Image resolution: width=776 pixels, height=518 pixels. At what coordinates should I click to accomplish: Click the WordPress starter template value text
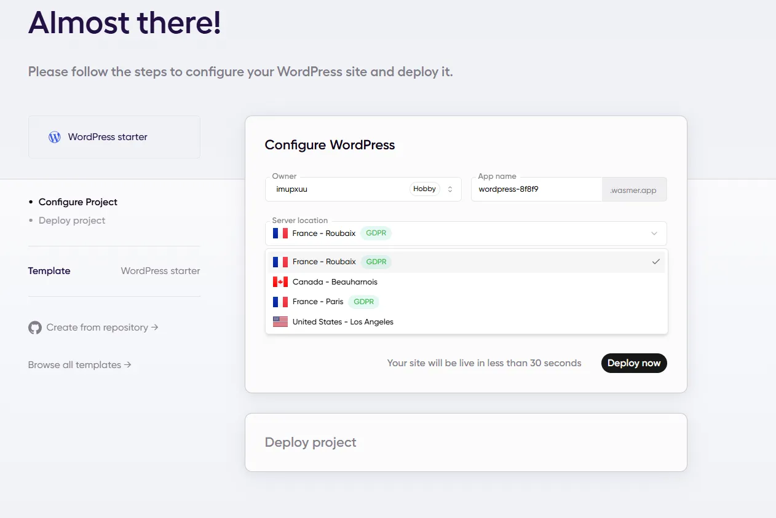(x=160, y=271)
